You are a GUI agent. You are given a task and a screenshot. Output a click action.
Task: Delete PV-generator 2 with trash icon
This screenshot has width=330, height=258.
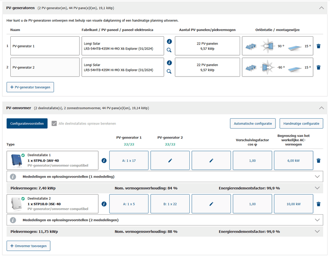coord(318,67)
